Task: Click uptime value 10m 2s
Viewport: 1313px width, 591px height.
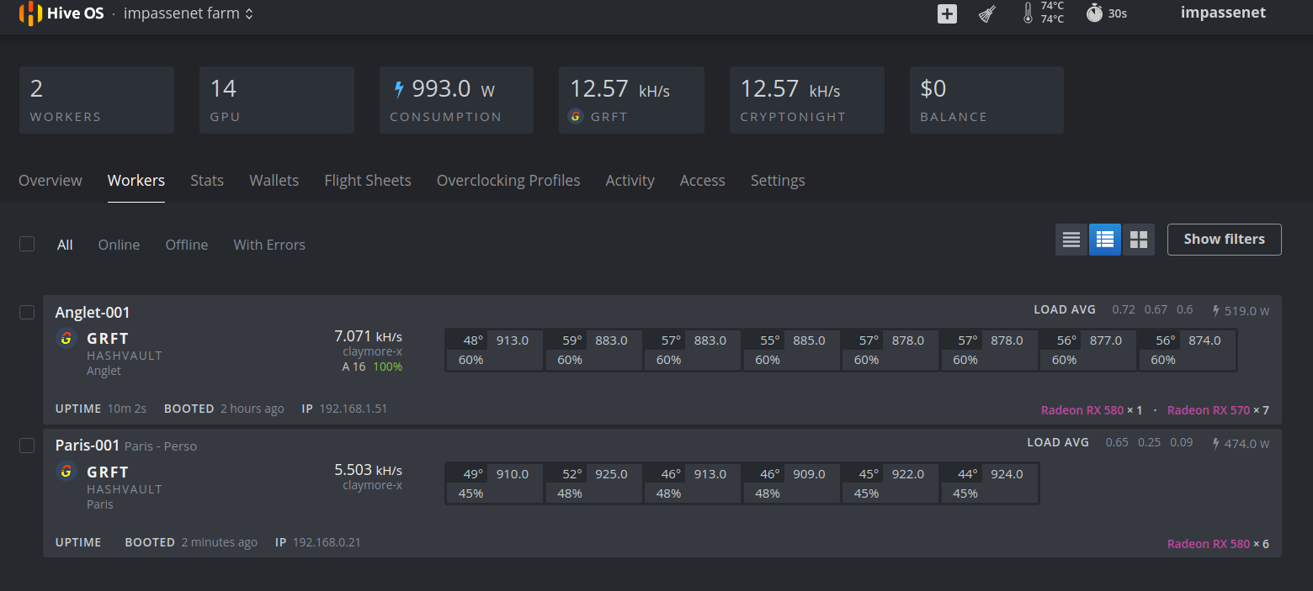Action: coord(127,409)
